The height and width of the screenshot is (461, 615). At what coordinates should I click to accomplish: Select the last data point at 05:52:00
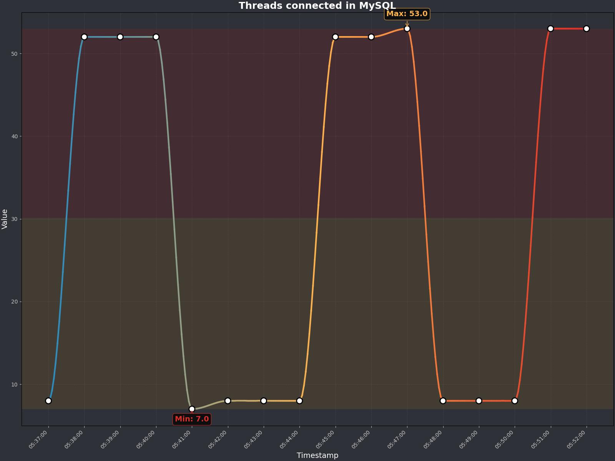(x=587, y=29)
